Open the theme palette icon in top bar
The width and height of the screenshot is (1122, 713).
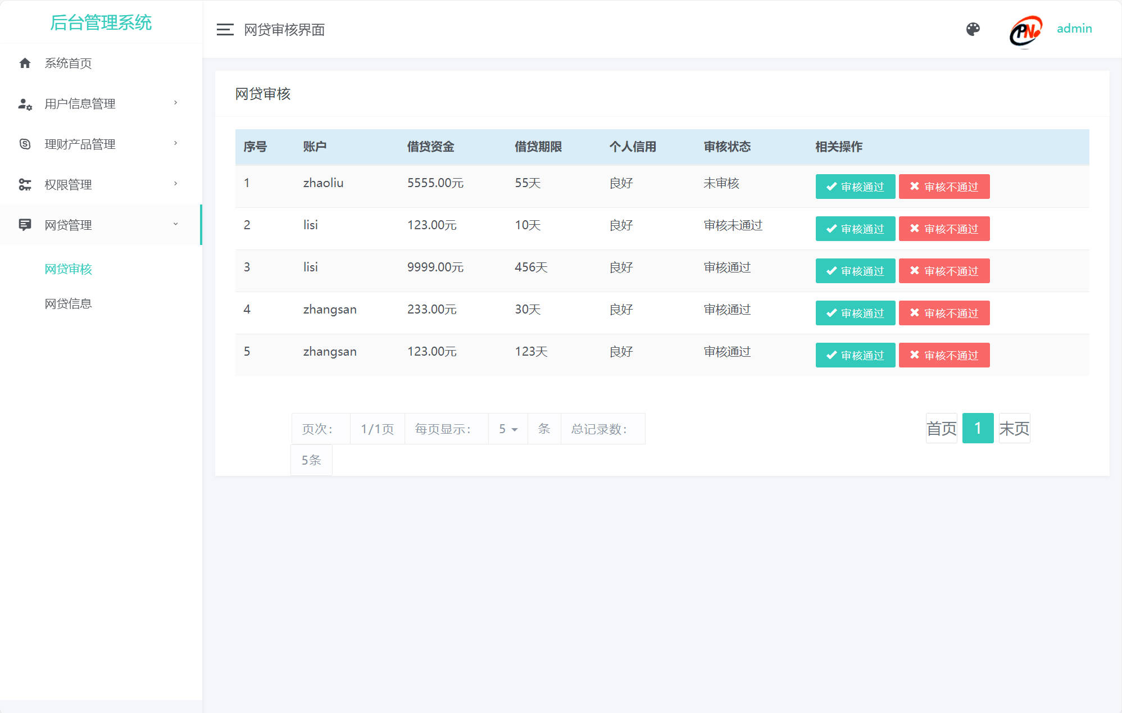point(974,29)
